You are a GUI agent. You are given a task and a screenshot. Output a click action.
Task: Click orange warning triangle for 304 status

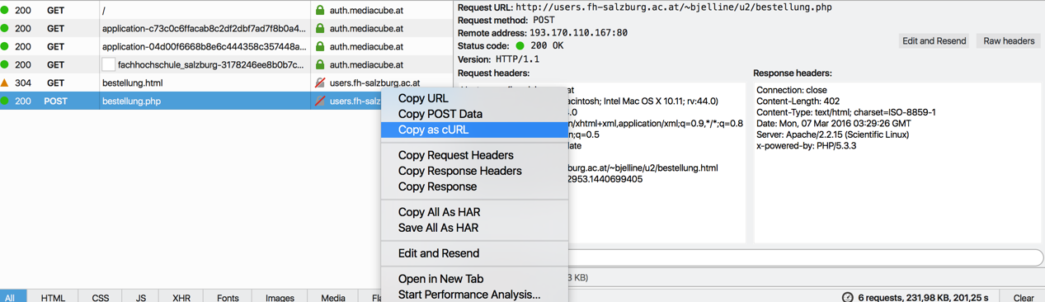[x=5, y=83]
